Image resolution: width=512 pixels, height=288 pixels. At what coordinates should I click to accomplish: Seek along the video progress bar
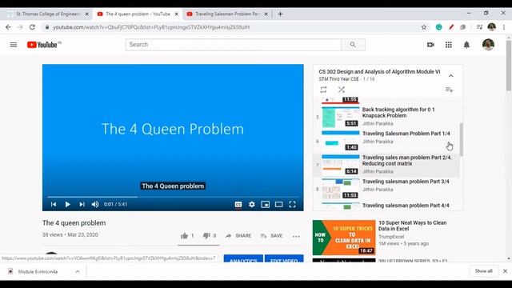[173, 197]
